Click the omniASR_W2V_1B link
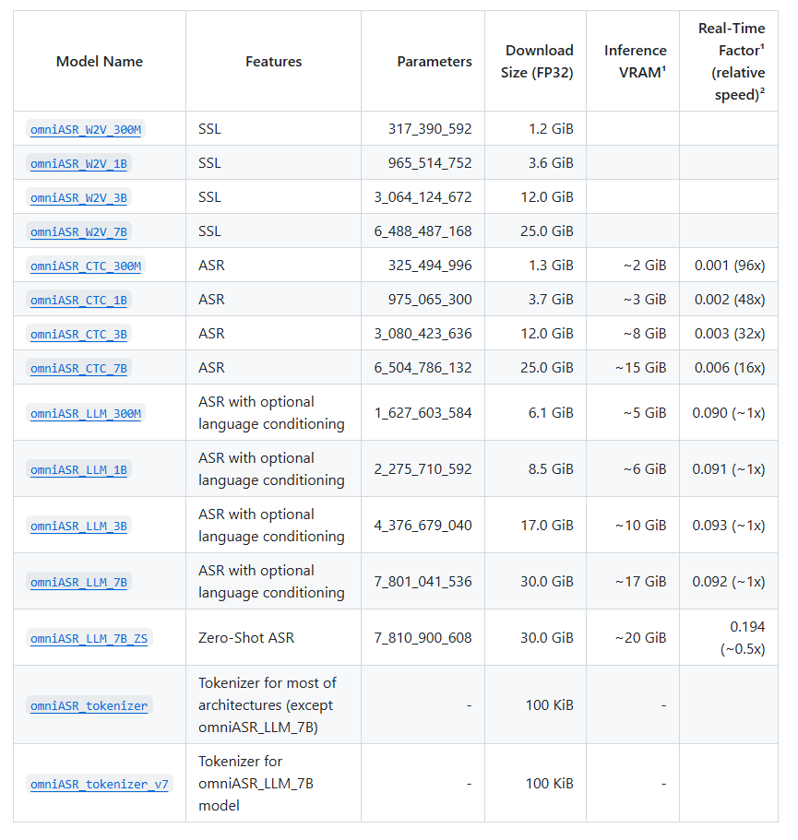Viewport: 798px width, 840px height. (x=78, y=164)
